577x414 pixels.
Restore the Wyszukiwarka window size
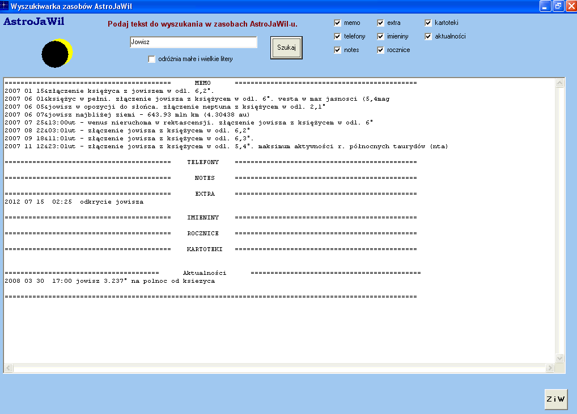(x=558, y=6)
